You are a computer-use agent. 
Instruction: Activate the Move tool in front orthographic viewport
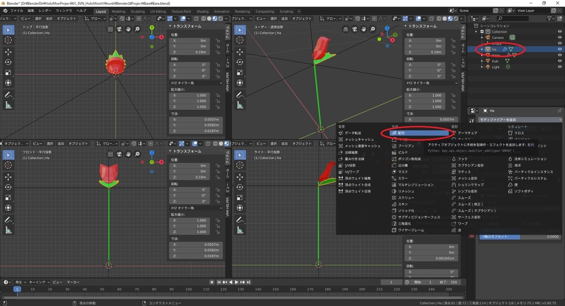pyautogui.click(x=8, y=177)
